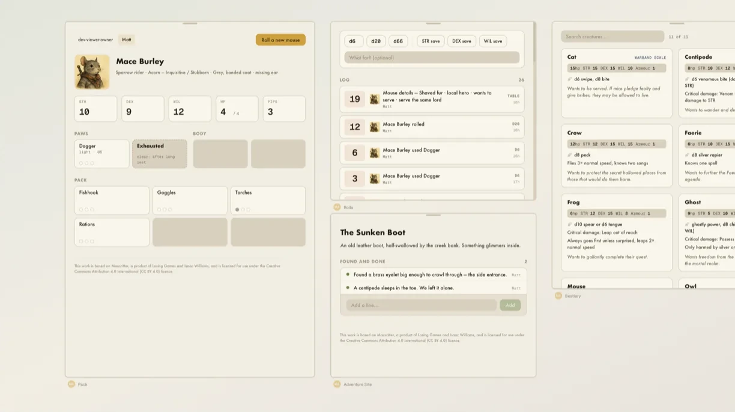735x412 pixels.
Task: Click the Add button in Adventure Site
Action: (510, 305)
